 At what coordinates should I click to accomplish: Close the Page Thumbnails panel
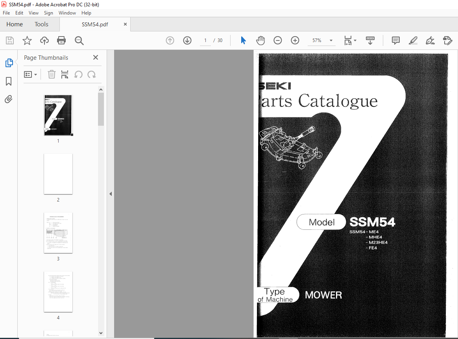coord(96,57)
